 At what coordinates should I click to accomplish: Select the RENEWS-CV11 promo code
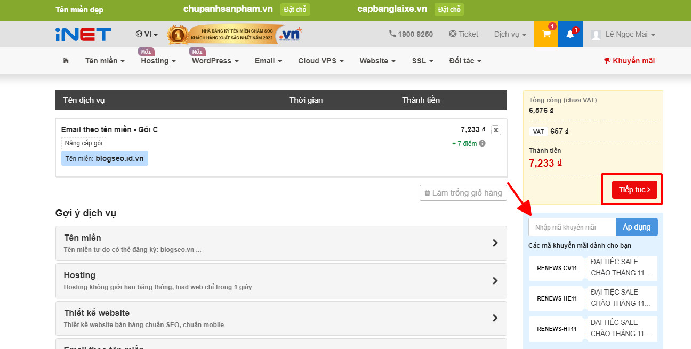click(557, 268)
